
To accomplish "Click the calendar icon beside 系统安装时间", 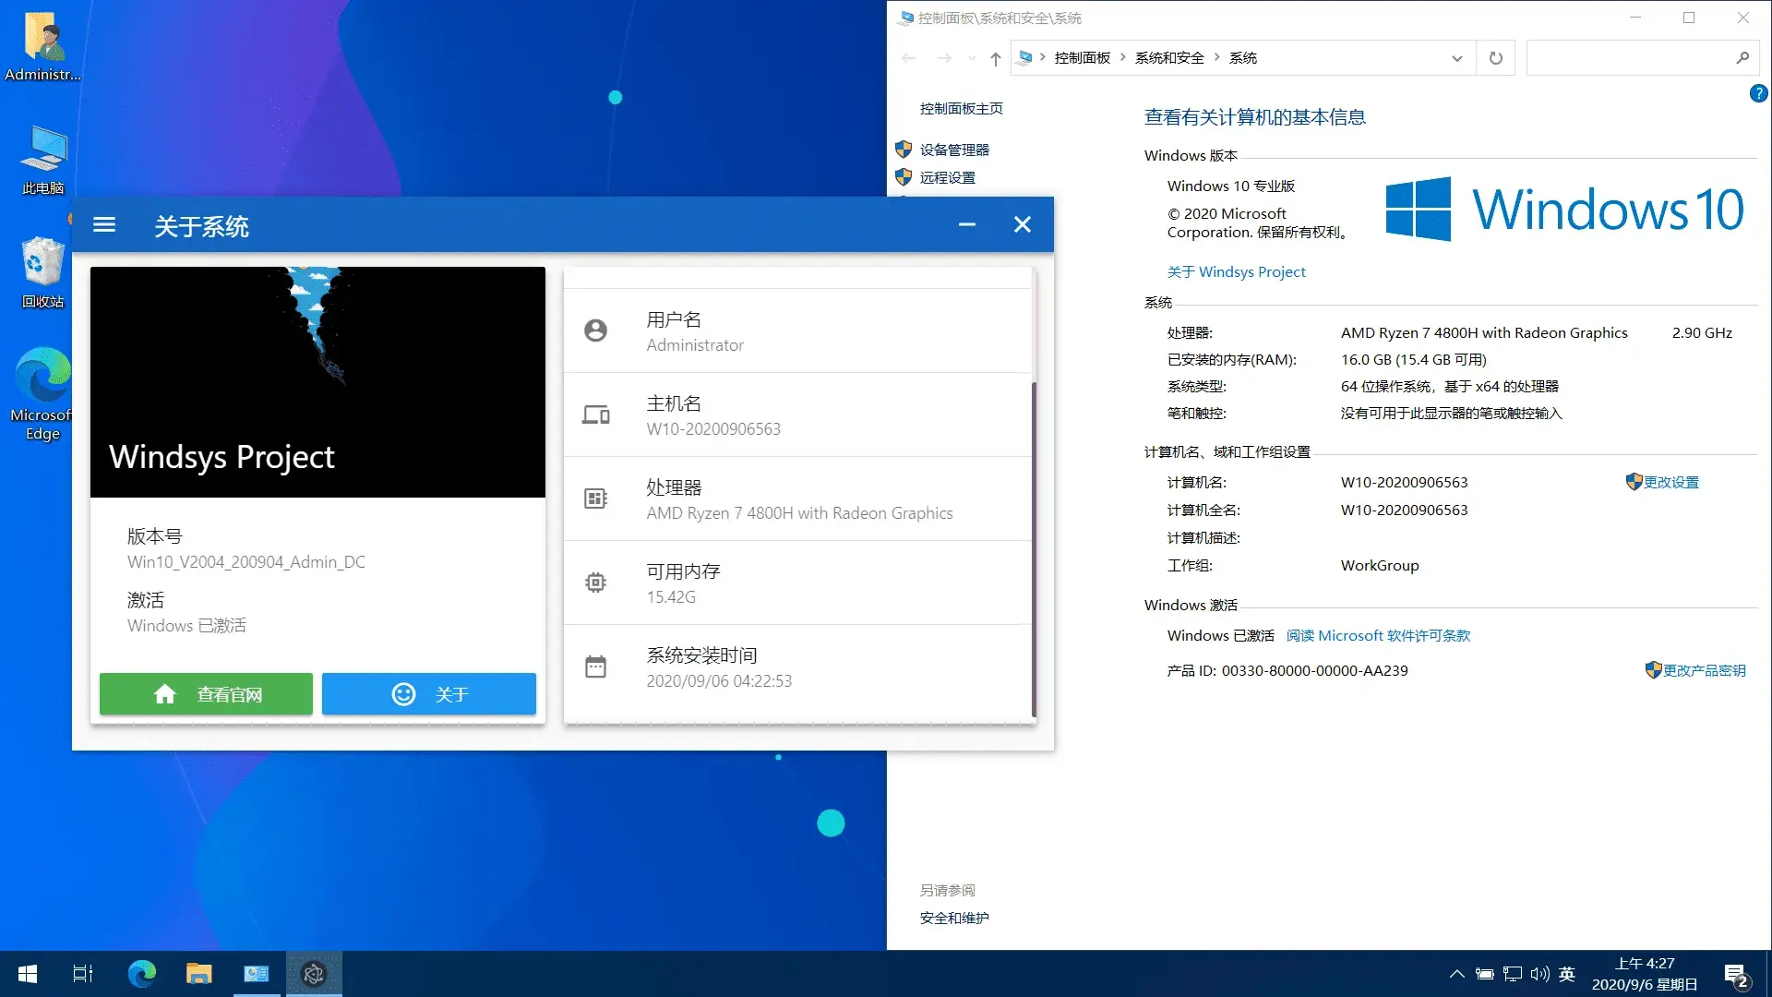I will coord(595,667).
